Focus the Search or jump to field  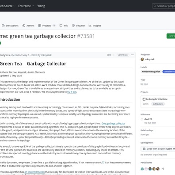point(164,6)
